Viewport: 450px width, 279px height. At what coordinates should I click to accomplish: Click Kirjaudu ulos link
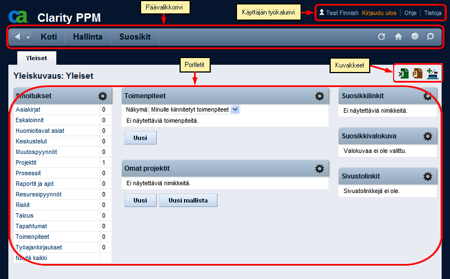(x=379, y=13)
